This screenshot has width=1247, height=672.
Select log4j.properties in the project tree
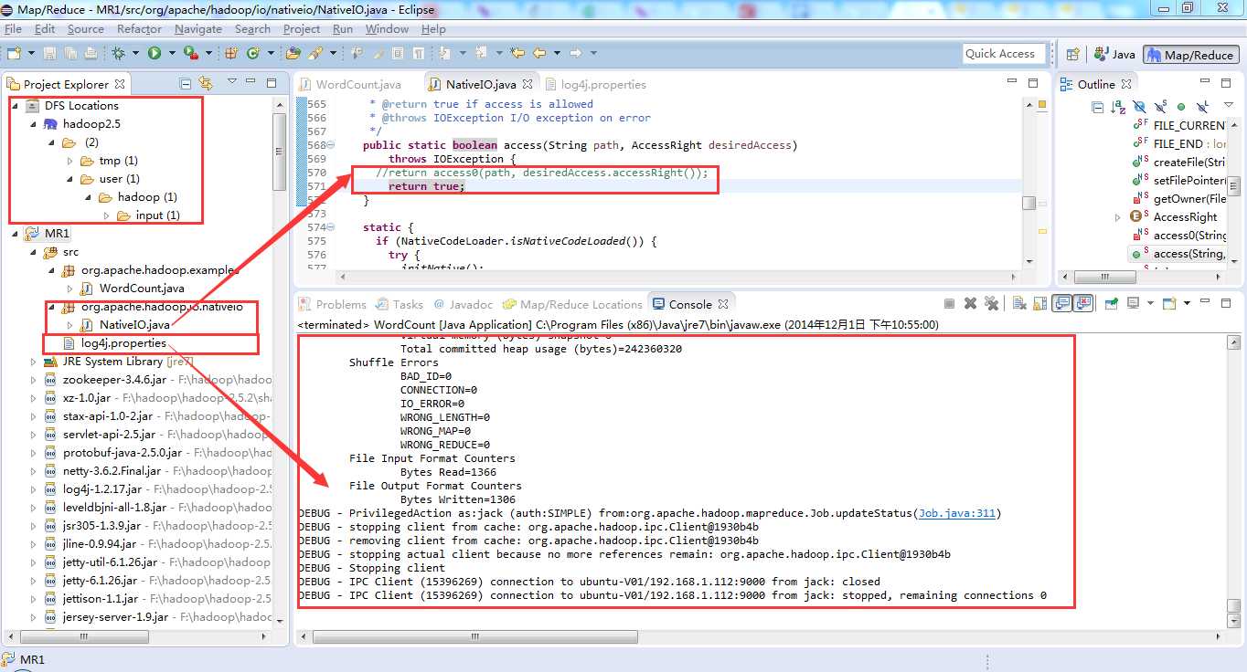click(x=123, y=343)
